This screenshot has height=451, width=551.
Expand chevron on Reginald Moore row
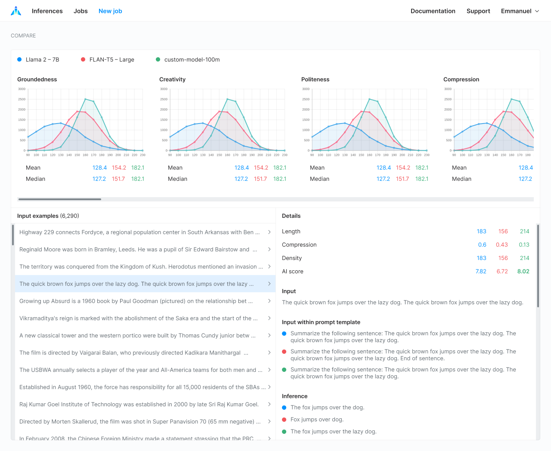269,249
